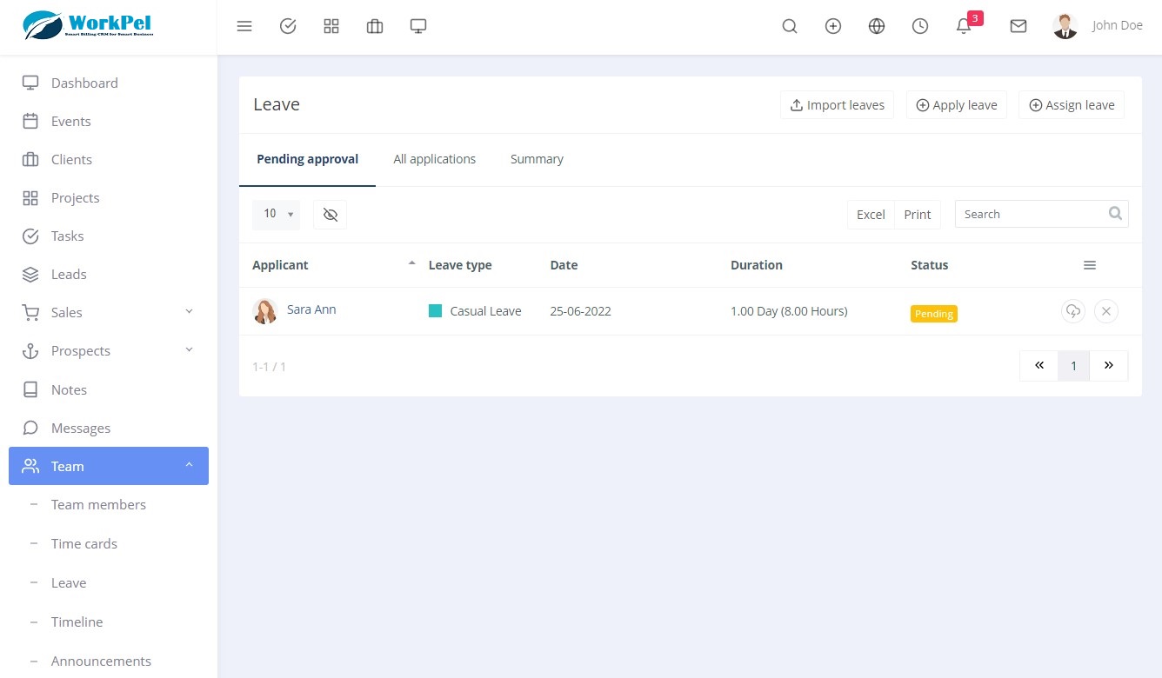Go to previous page with double-left arrow

[1039, 366]
